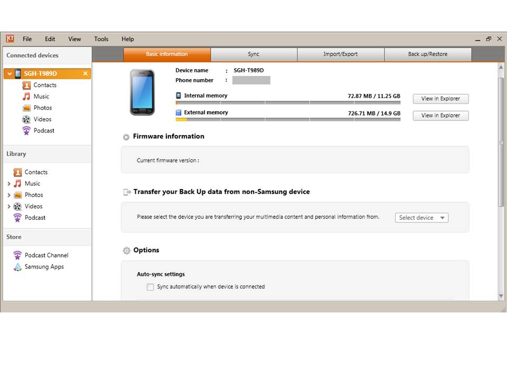The image size is (507, 380).
Task: Expand the Library Photos node
Action: click(x=9, y=195)
